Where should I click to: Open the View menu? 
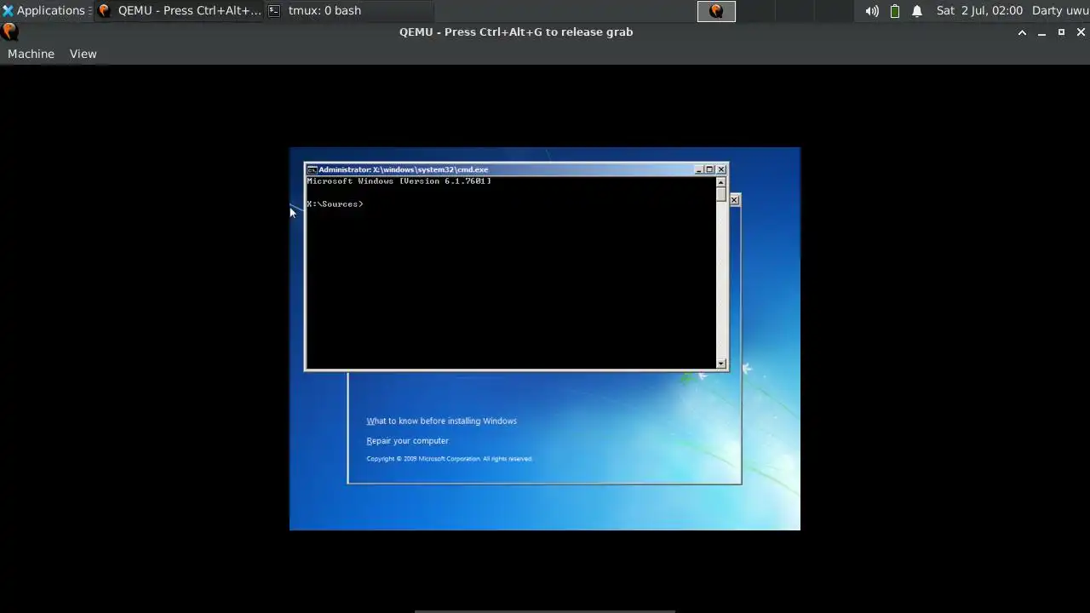(83, 54)
